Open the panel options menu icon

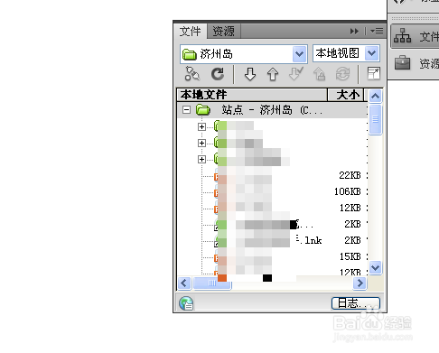coord(377,31)
